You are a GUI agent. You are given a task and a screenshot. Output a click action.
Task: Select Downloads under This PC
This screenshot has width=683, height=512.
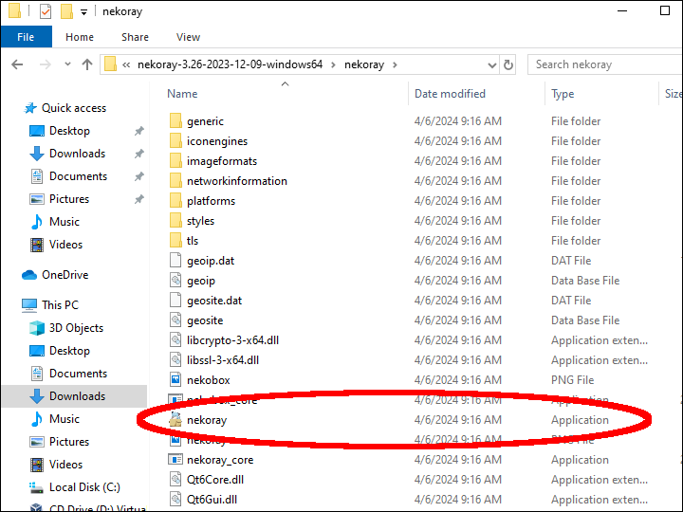(77, 396)
